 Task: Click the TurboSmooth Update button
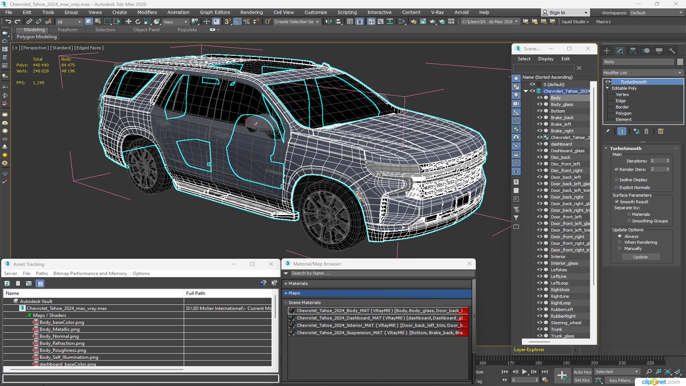(641, 257)
